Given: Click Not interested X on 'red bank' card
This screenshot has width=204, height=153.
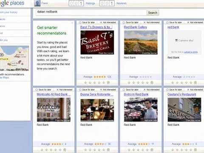Looking at the screenshot, I should point(188,23).
